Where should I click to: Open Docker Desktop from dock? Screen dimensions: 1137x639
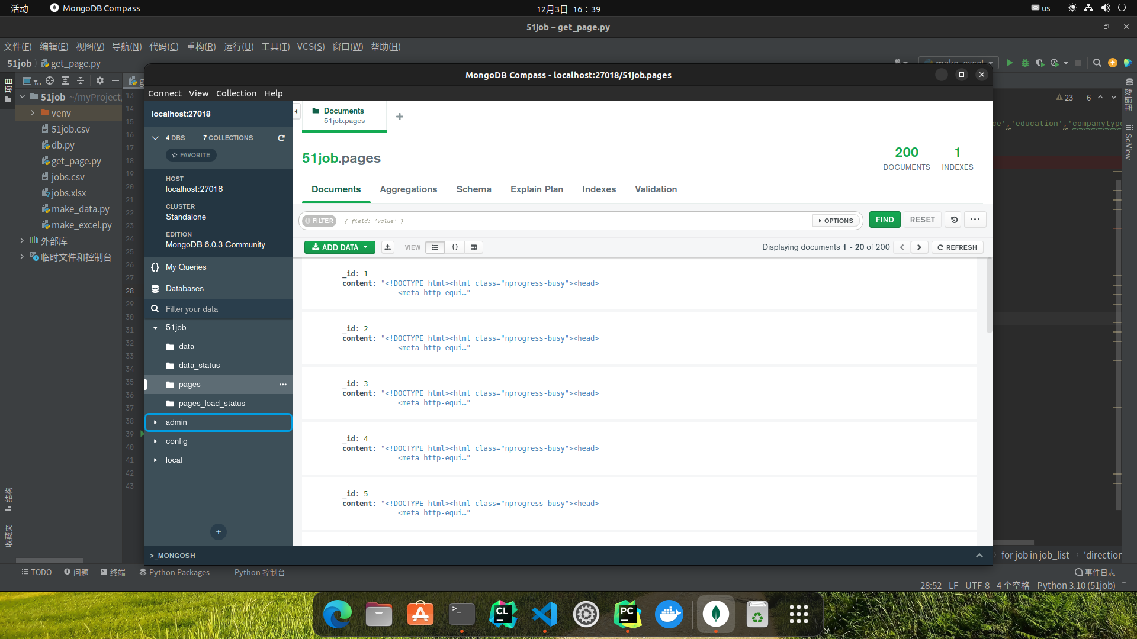(x=669, y=614)
